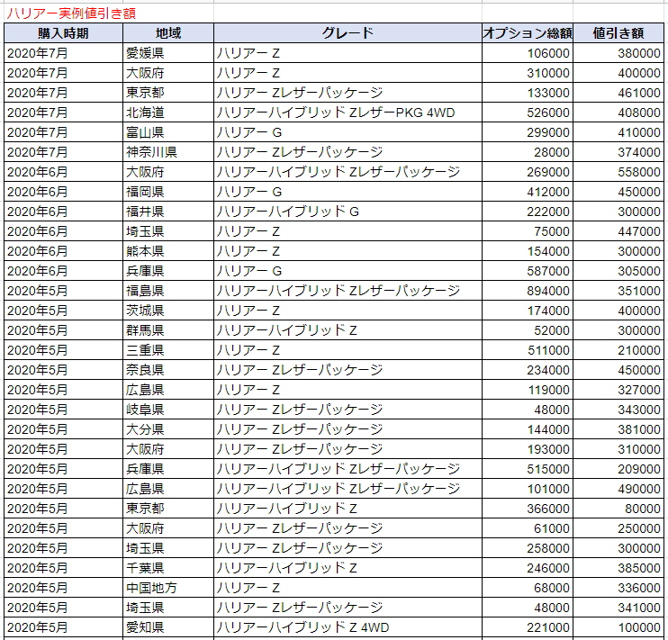Click the discount value 209000
Screen dimensions: 668x640
(x=618, y=469)
